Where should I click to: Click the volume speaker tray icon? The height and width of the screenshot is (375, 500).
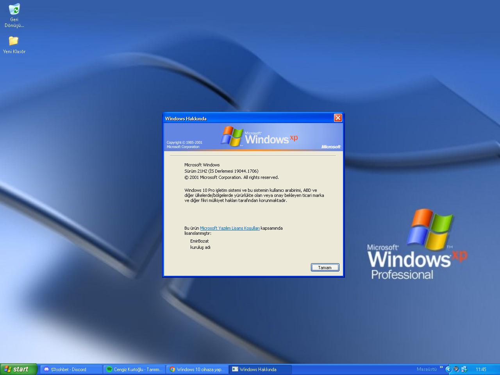(456, 369)
